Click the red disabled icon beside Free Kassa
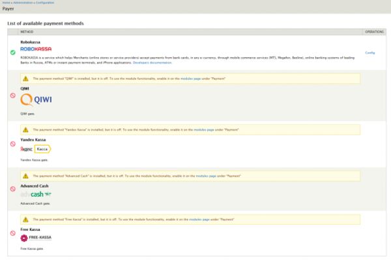This screenshot has height=260, width=391. coord(13,233)
